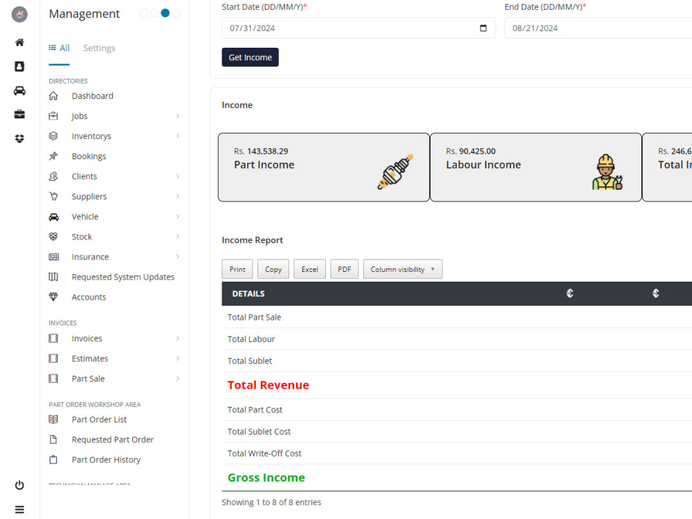The image size is (692, 519).
Task: Click the Jobs icon in sidebar
Action: (53, 116)
